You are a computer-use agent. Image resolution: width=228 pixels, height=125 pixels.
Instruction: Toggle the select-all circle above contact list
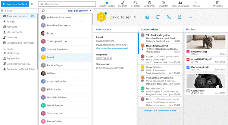43,11
